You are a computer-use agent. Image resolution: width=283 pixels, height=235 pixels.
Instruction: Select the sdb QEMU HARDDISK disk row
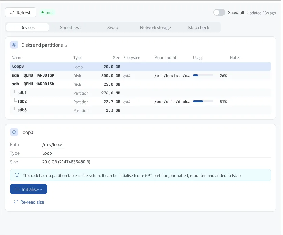pos(140,84)
